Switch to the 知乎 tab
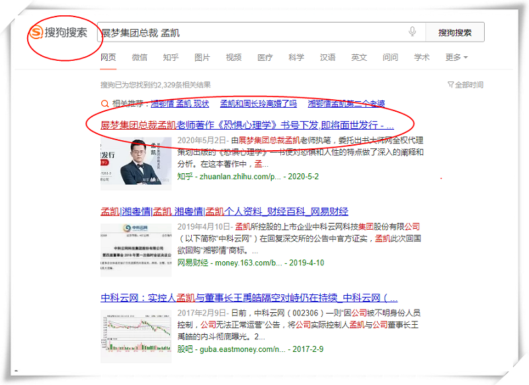This screenshot has width=529, height=385. point(171,58)
